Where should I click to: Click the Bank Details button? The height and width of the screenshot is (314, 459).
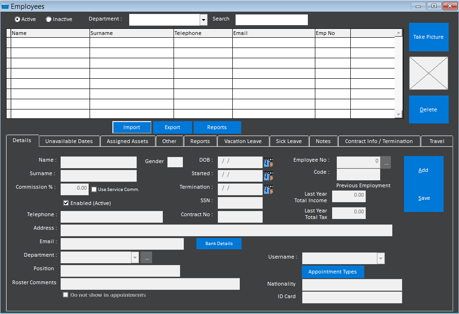[219, 244]
